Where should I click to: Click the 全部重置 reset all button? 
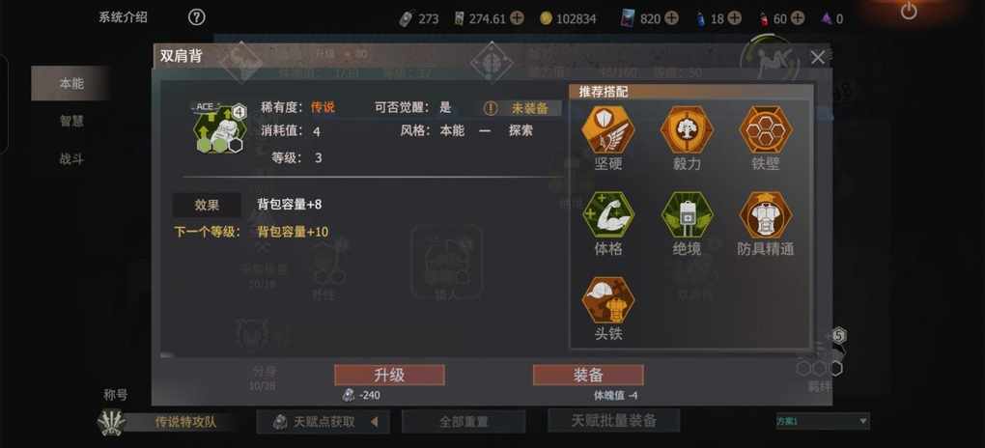point(464,422)
